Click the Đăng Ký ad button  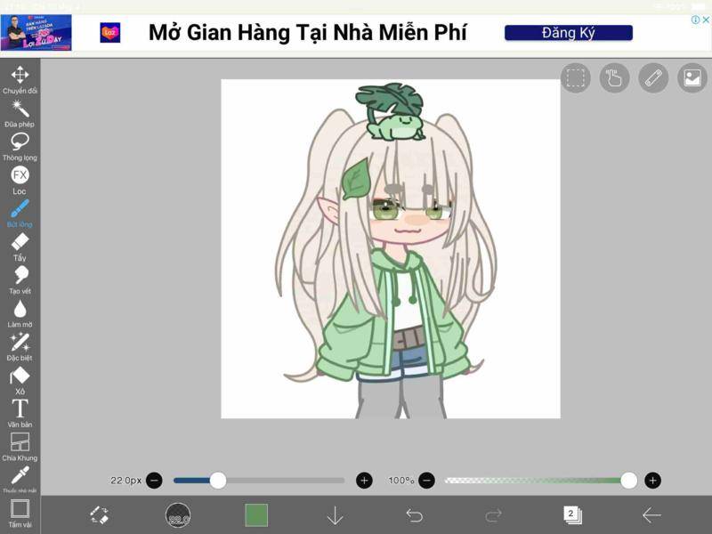(569, 33)
